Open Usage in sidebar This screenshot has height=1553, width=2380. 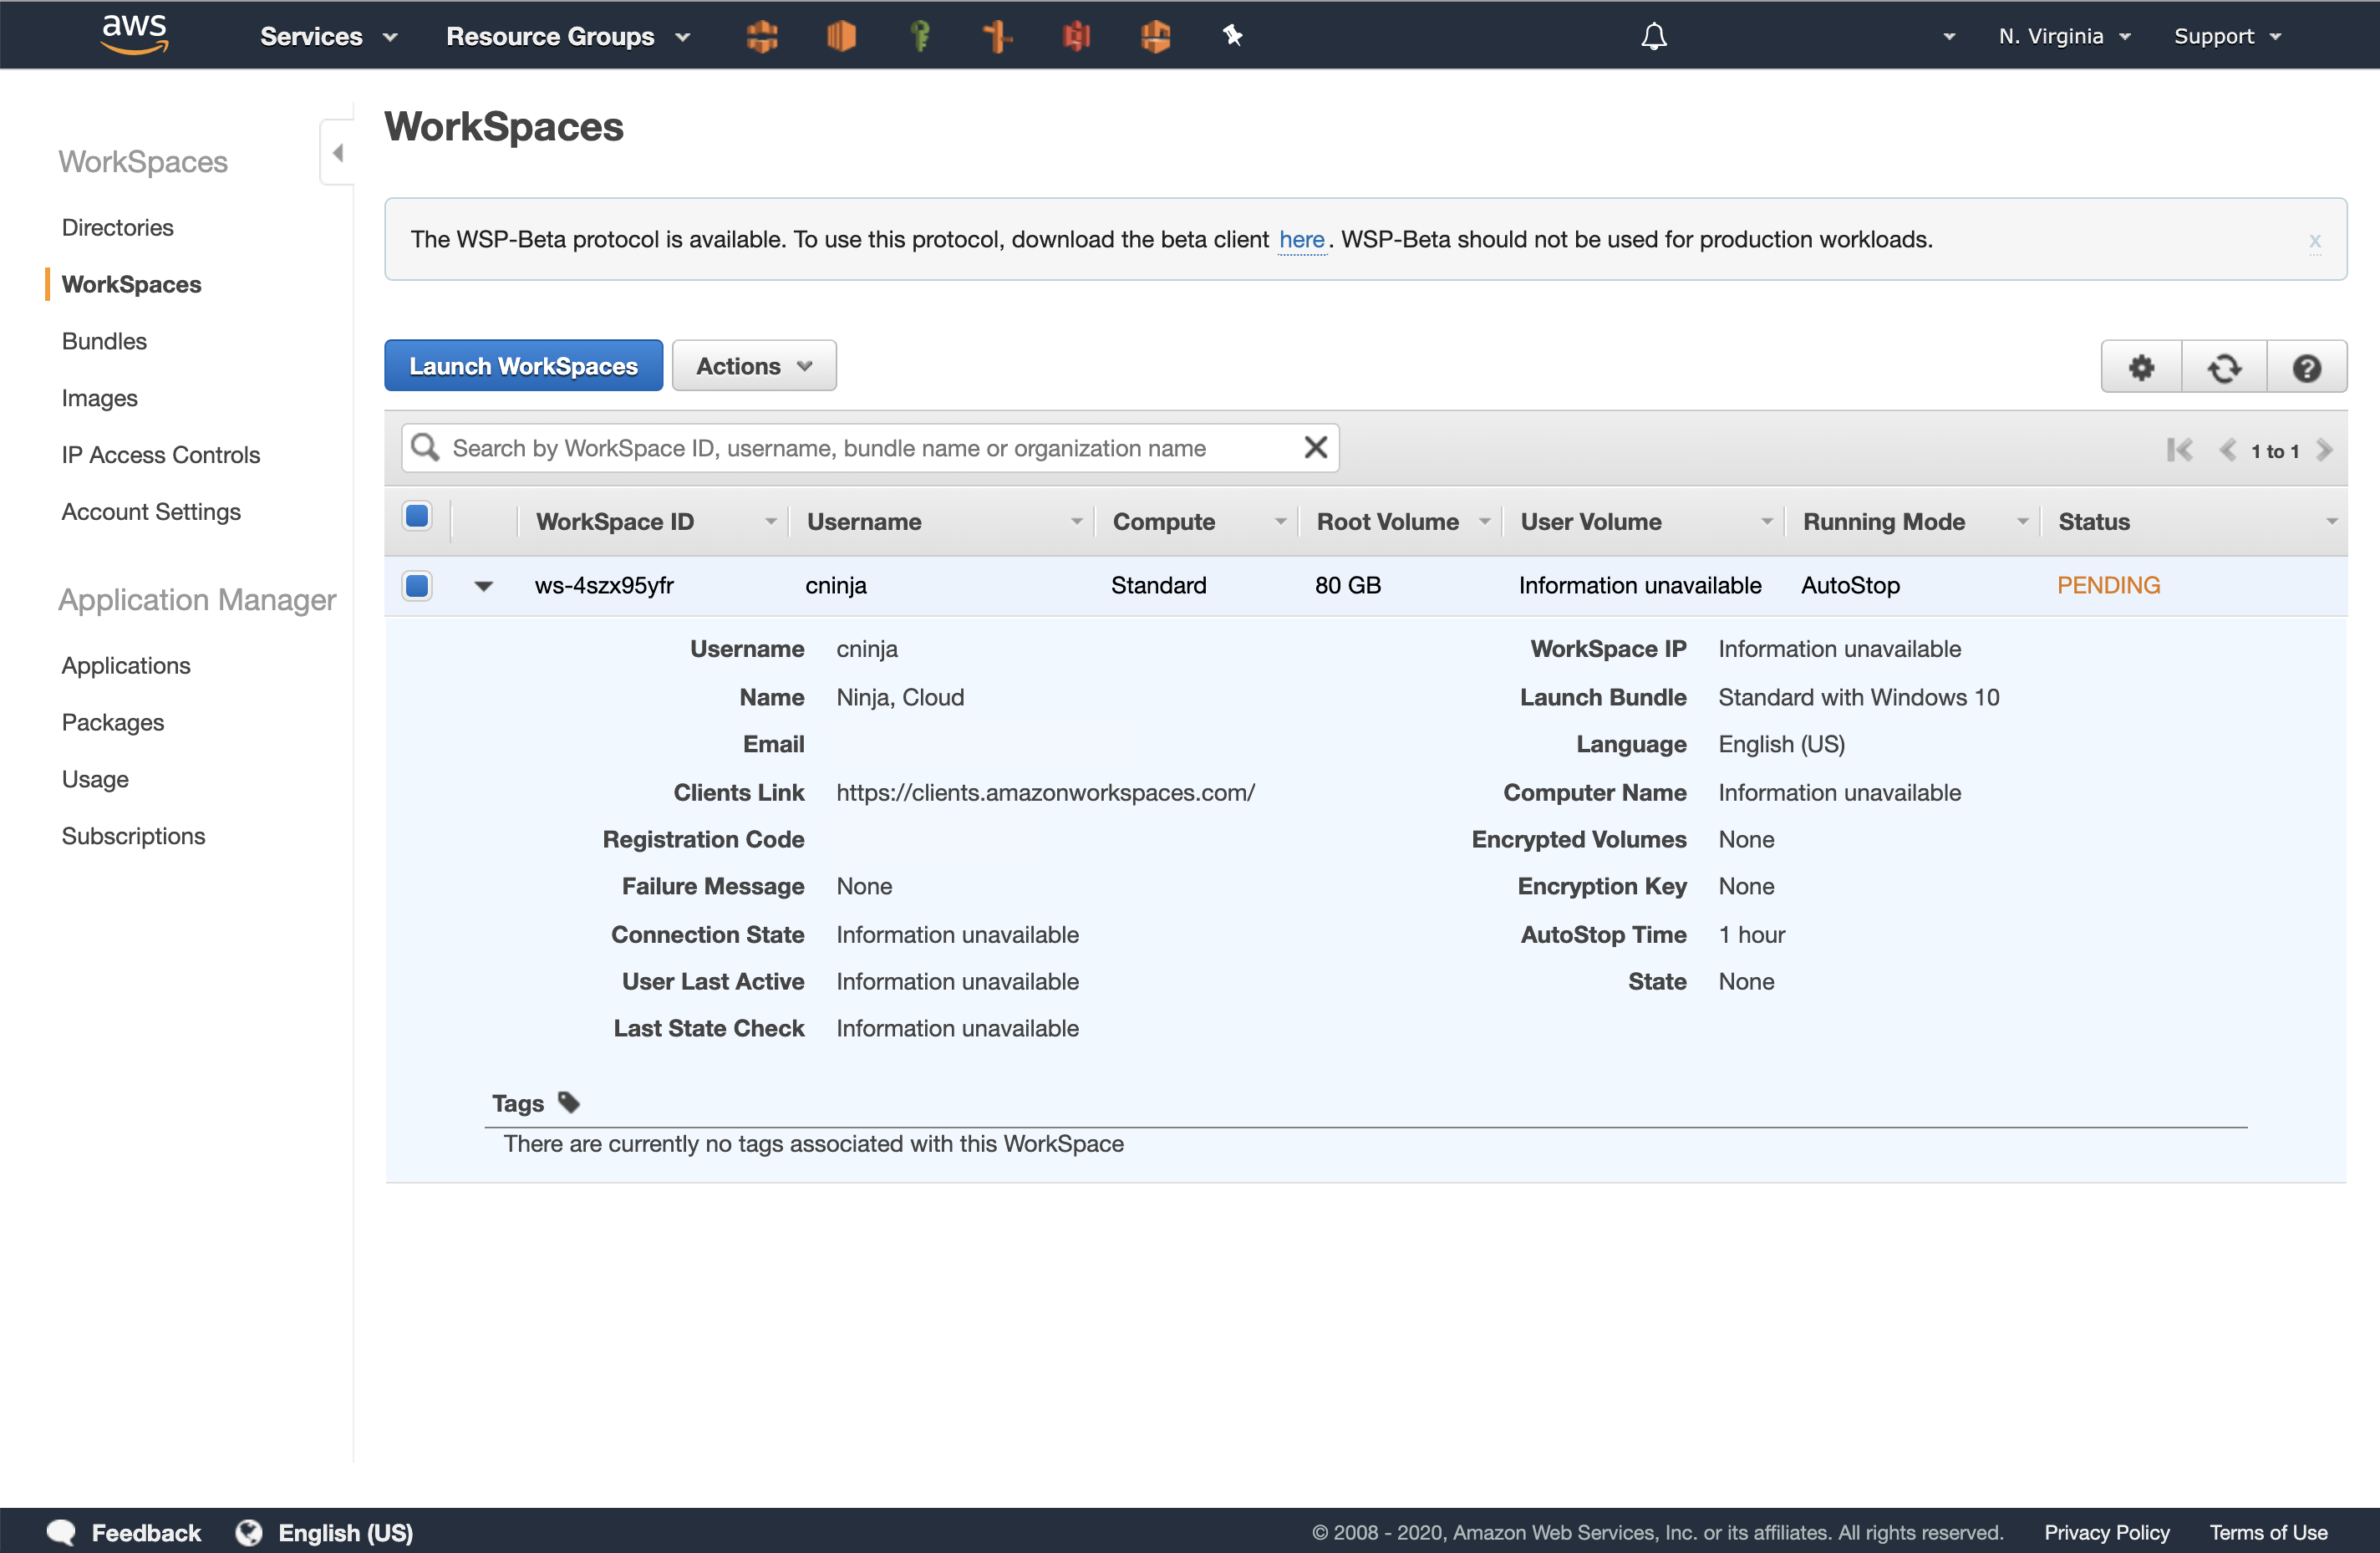click(95, 779)
